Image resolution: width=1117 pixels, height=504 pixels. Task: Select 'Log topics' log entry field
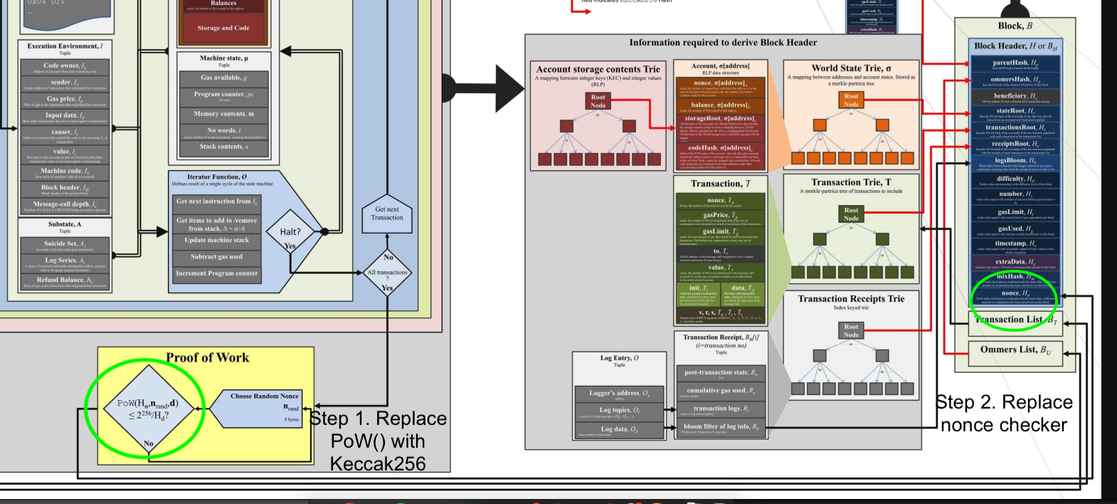tap(619, 411)
